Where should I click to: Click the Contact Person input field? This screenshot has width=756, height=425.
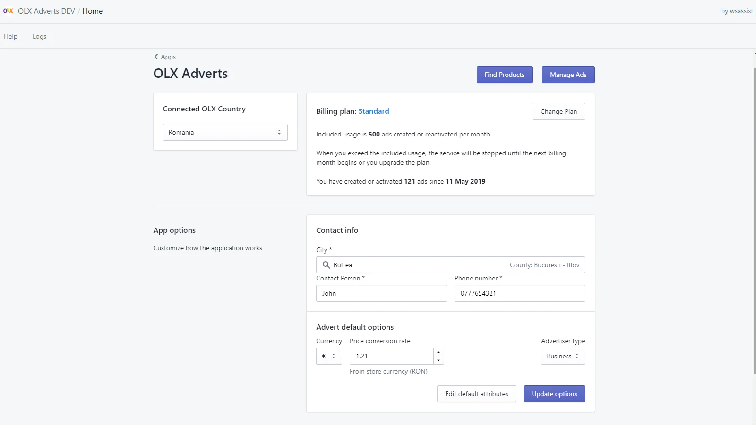[381, 293]
